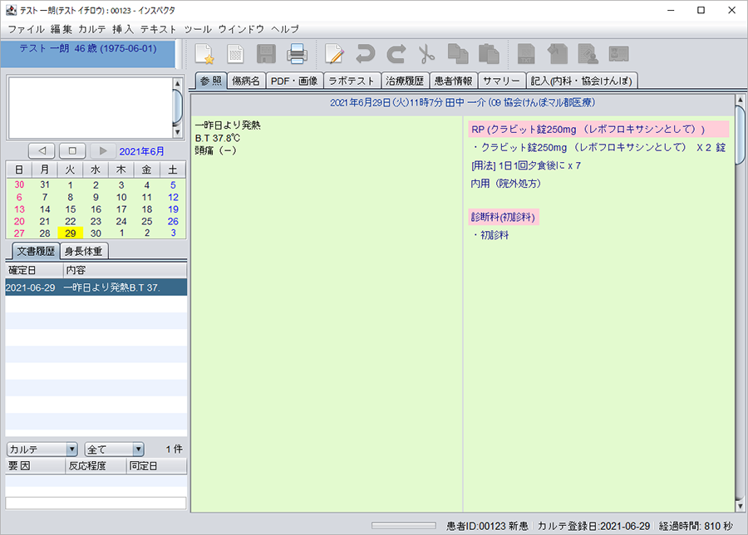Select the 身長体重 tab
This screenshot has height=535, width=748.
[x=84, y=251]
